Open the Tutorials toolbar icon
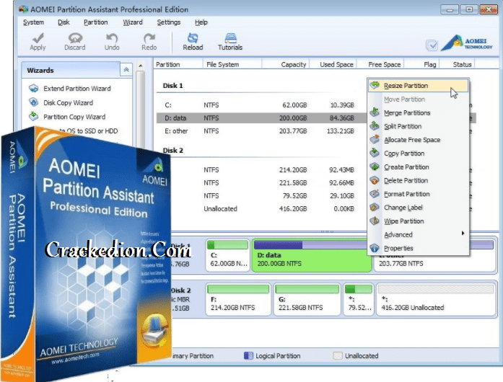Image resolution: width=503 pixels, height=382 pixels. tap(230, 37)
